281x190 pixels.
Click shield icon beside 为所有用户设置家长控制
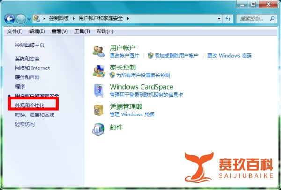click(112, 75)
